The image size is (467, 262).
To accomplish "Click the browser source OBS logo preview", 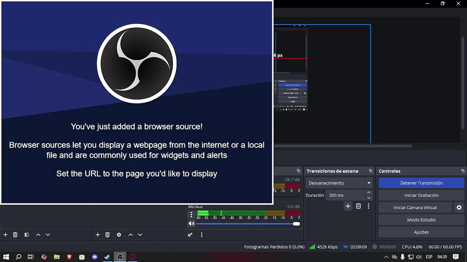I will [x=137, y=64].
